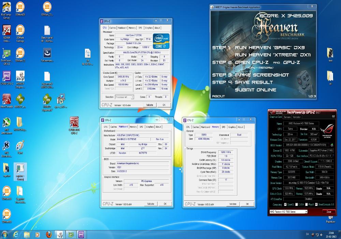The width and height of the screenshot is (341, 239).
Task: Select the cpu-z_1.63 installer icon
Action: 61,101
